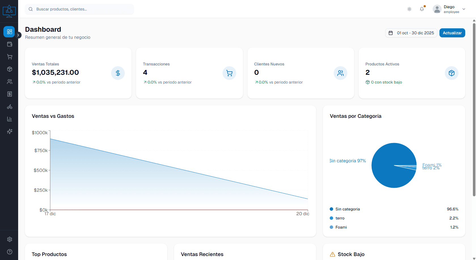
Task: Open the Diego user account dropdown
Action: [449, 9]
